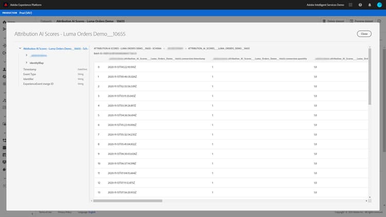Image resolution: width=386 pixels, height=217 pixels.
Task: Click Preview dataset on the background page
Action: pos(361,21)
